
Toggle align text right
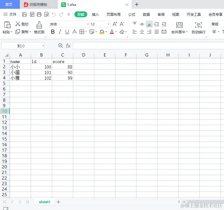149,32
